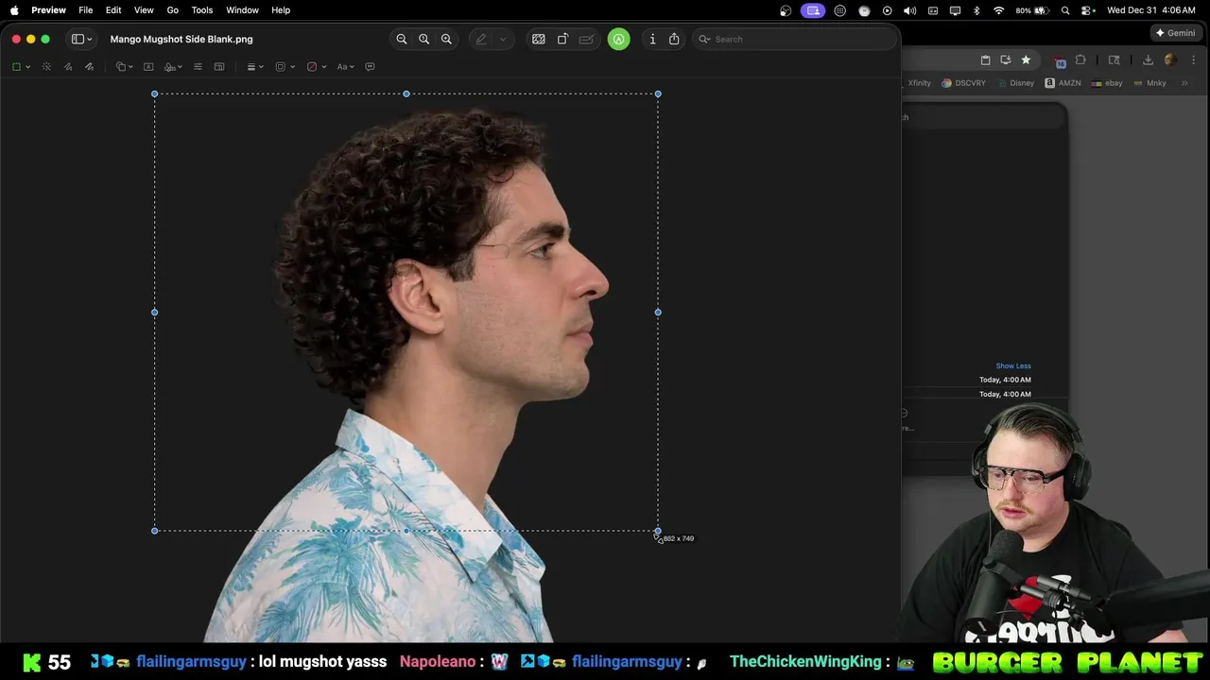
Task: Open the Preview application menu
Action: 48,10
